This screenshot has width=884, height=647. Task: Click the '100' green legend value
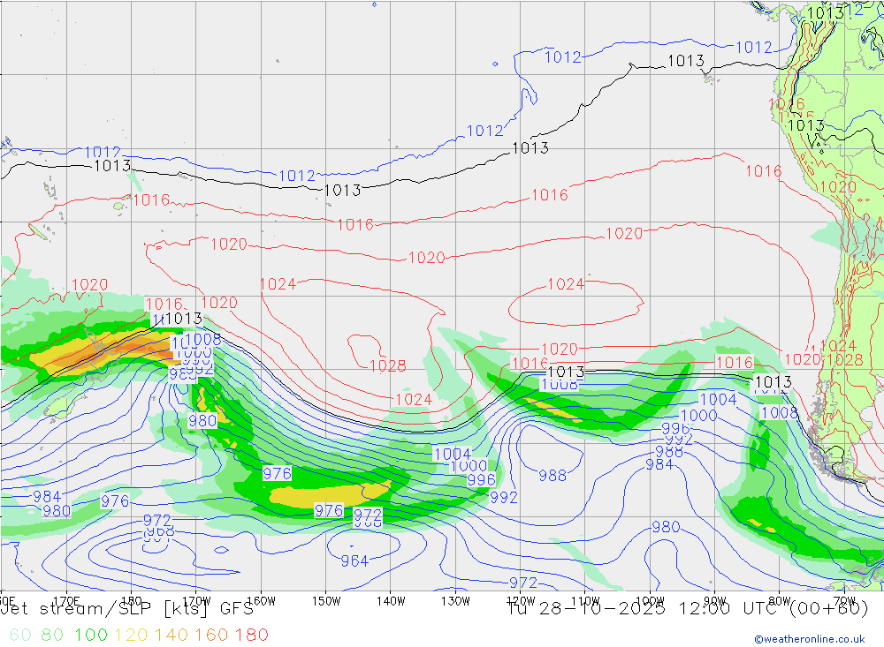pyautogui.click(x=91, y=635)
